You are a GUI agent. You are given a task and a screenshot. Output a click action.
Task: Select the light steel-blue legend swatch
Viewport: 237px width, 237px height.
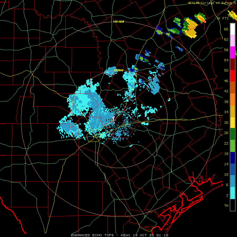(233, 181)
